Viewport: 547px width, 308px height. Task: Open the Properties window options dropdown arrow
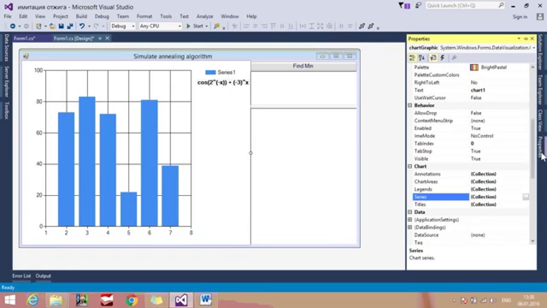coord(519,39)
